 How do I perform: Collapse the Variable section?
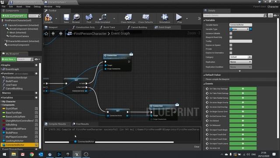pyautogui.click(x=204, y=21)
